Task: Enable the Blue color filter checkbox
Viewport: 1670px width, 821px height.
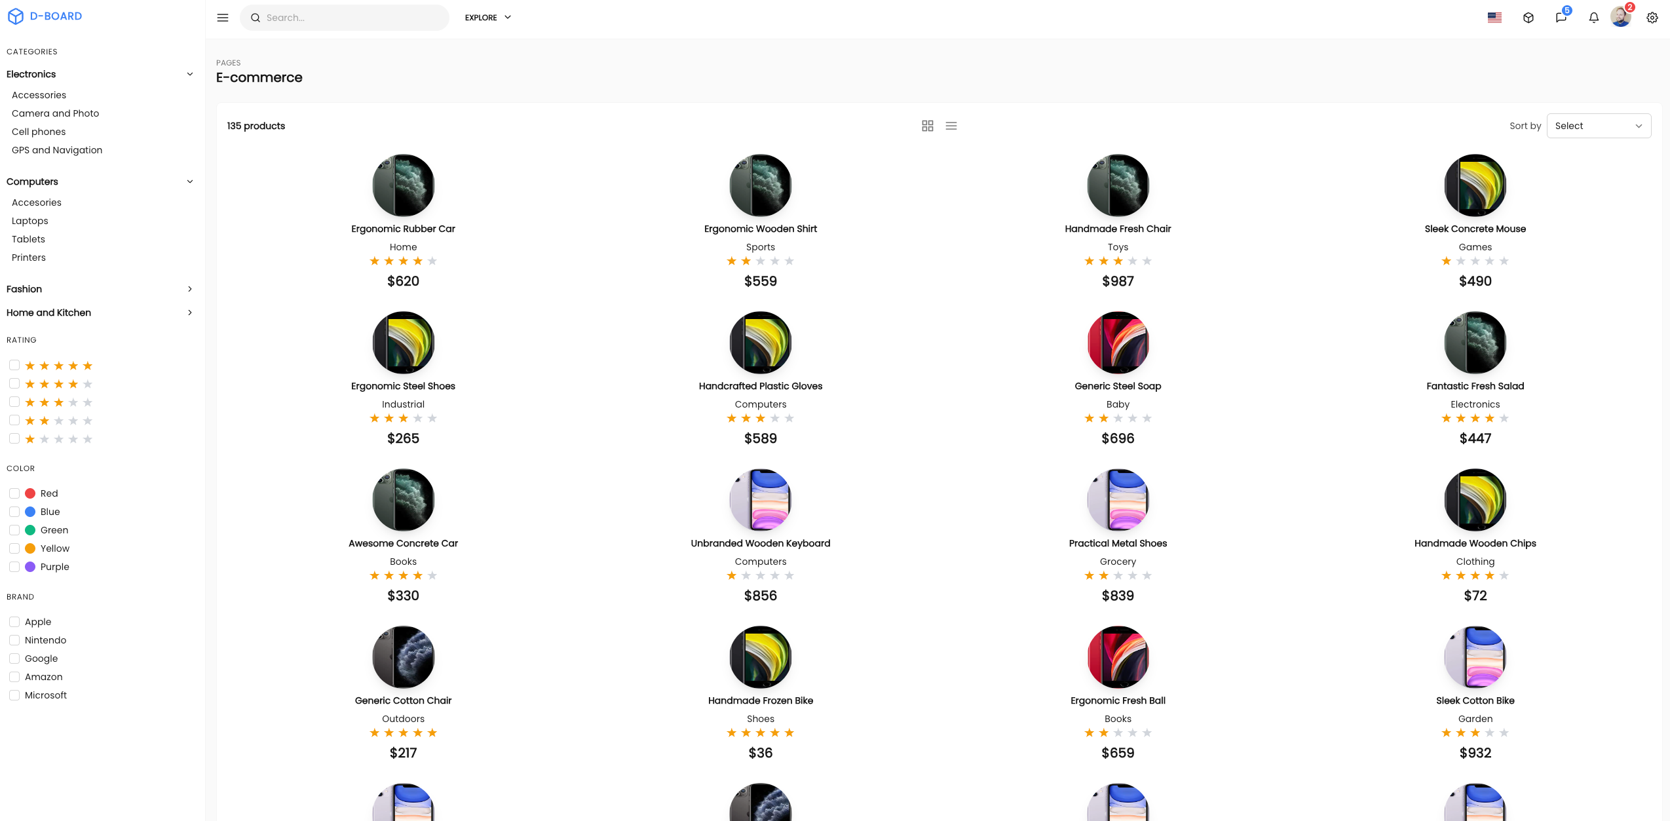Action: pyautogui.click(x=14, y=512)
